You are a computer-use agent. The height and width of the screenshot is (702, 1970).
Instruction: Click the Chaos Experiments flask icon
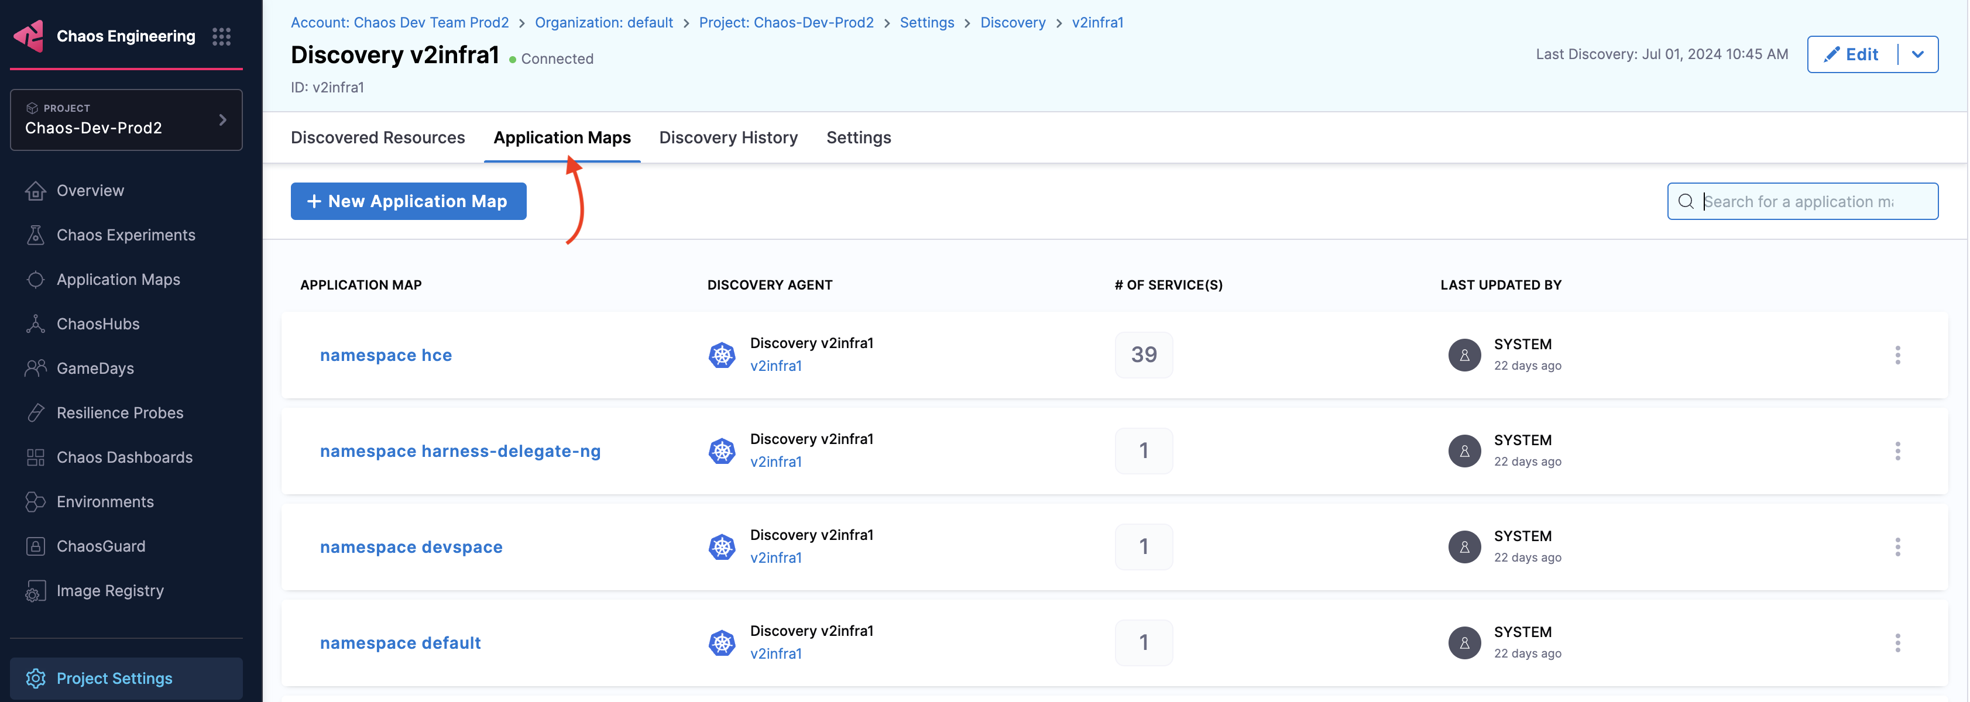(35, 235)
